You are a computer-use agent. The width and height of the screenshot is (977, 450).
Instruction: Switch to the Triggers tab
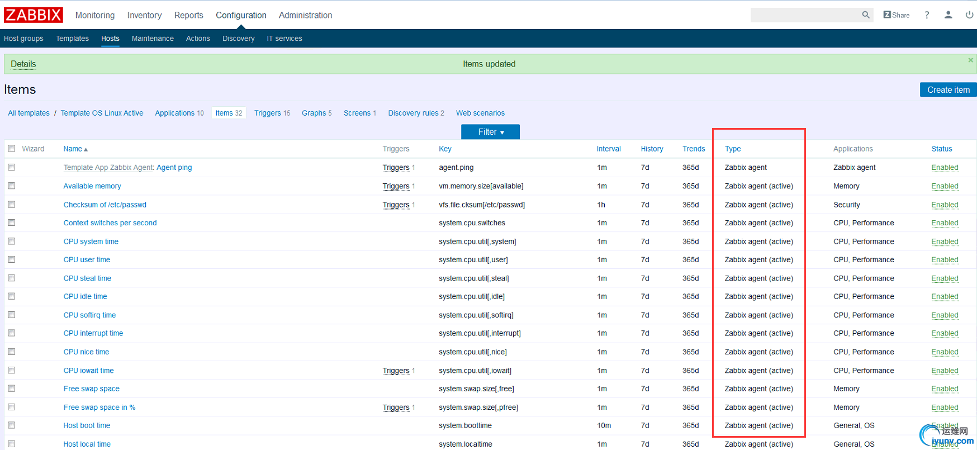click(268, 113)
